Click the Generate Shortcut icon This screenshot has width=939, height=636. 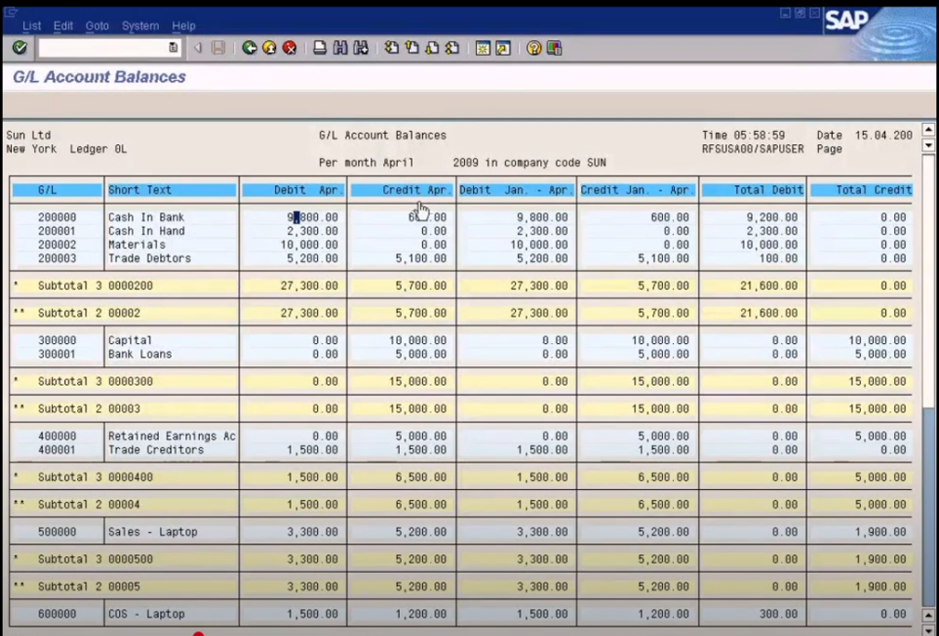tap(503, 48)
